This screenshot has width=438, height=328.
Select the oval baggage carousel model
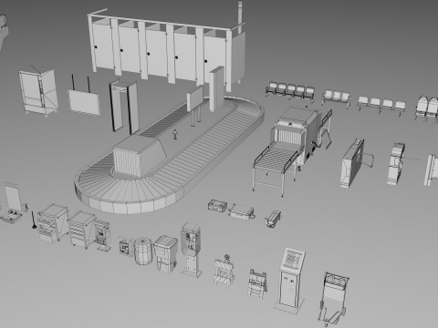(170, 155)
